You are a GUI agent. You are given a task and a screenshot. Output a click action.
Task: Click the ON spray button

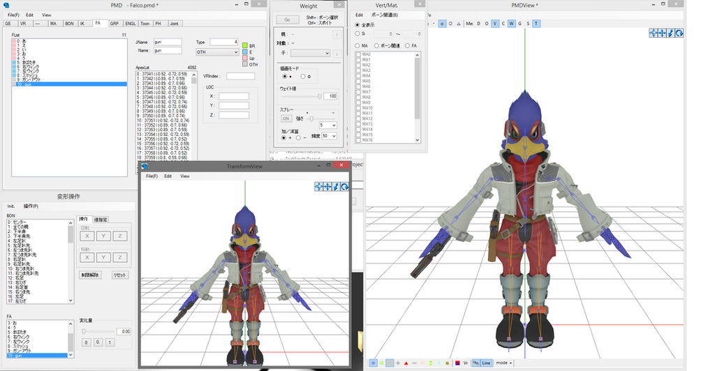[x=286, y=119]
